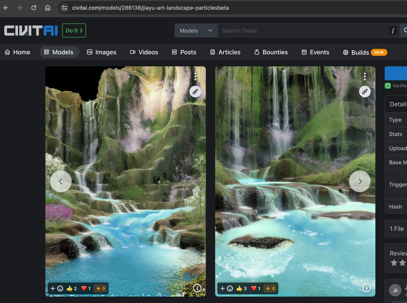Image resolution: width=407 pixels, height=303 pixels.
Task: Heart the left image with 1 heart
Action: coord(86,288)
